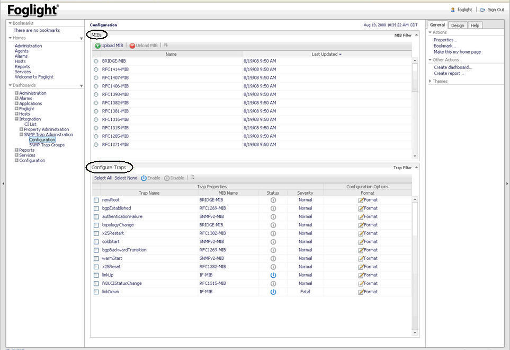Click the traps table vertical scrollbar
Viewport: 510px width, 350px height.
[x=415, y=265]
